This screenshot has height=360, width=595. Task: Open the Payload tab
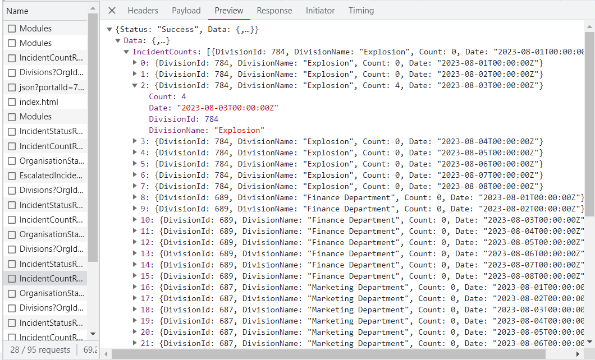186,11
